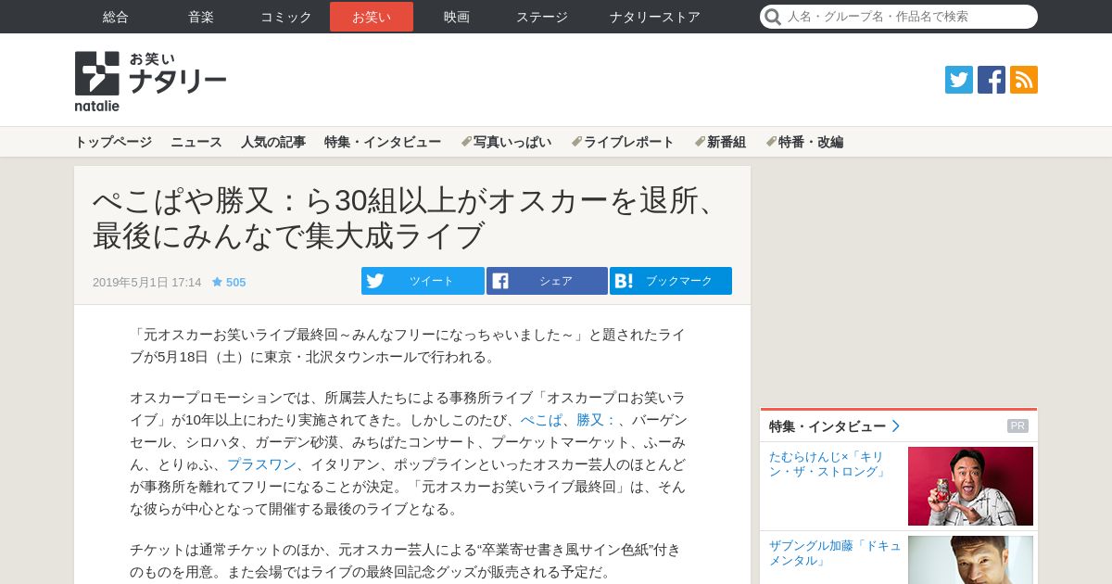Open 写真いっぱい menu item
1112x584 pixels.
[x=506, y=142]
